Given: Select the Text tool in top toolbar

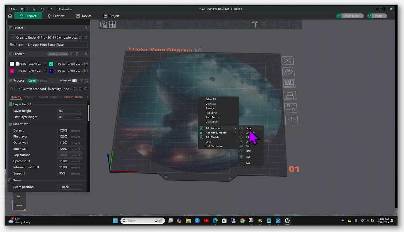Looking at the screenshot, I should (255, 24).
